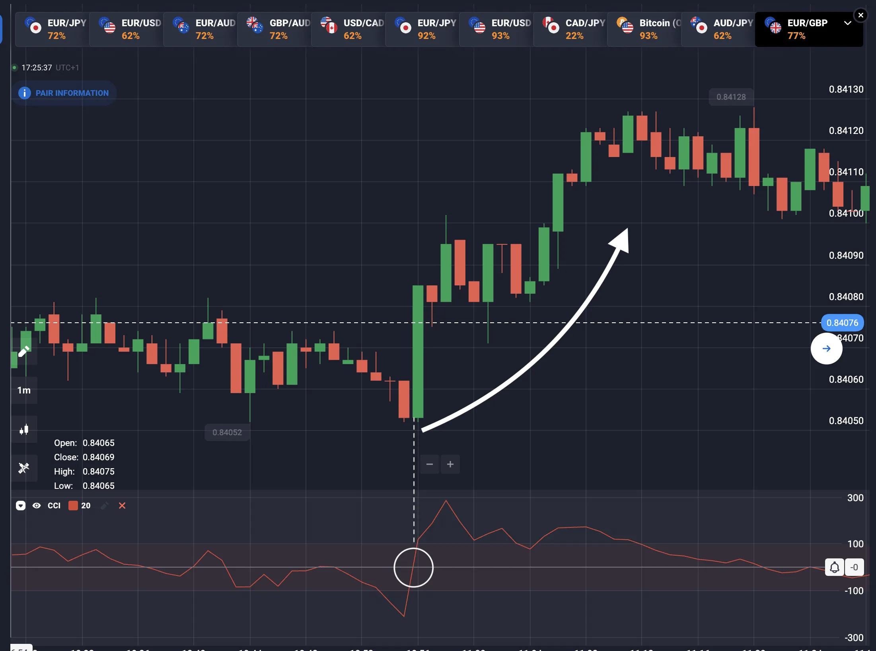Screen dimensions: 876x651
Task: Switch to the AUD/JPY 62% tab
Action: coord(718,29)
